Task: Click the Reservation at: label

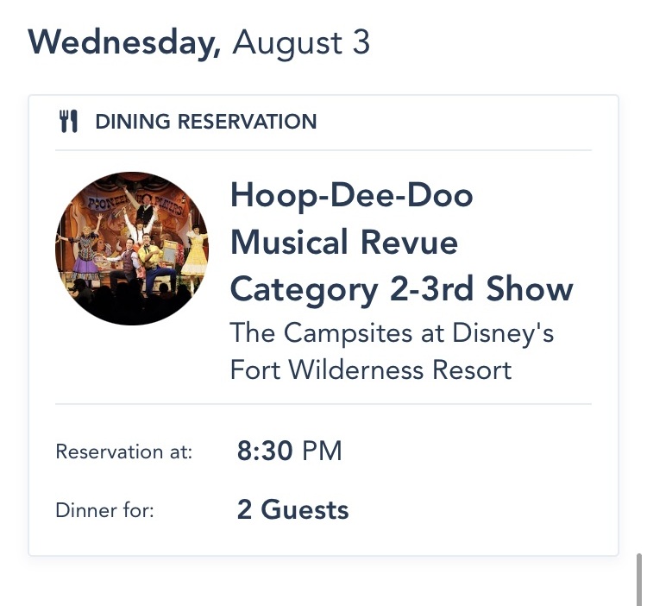Action: pyautogui.click(x=124, y=451)
